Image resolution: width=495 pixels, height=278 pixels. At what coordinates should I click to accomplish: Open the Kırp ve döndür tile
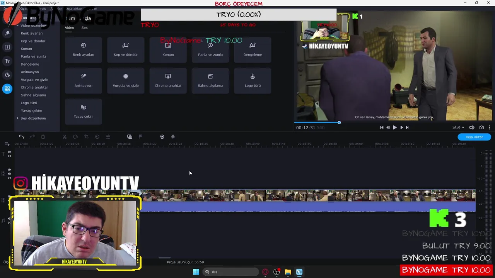coord(126,50)
